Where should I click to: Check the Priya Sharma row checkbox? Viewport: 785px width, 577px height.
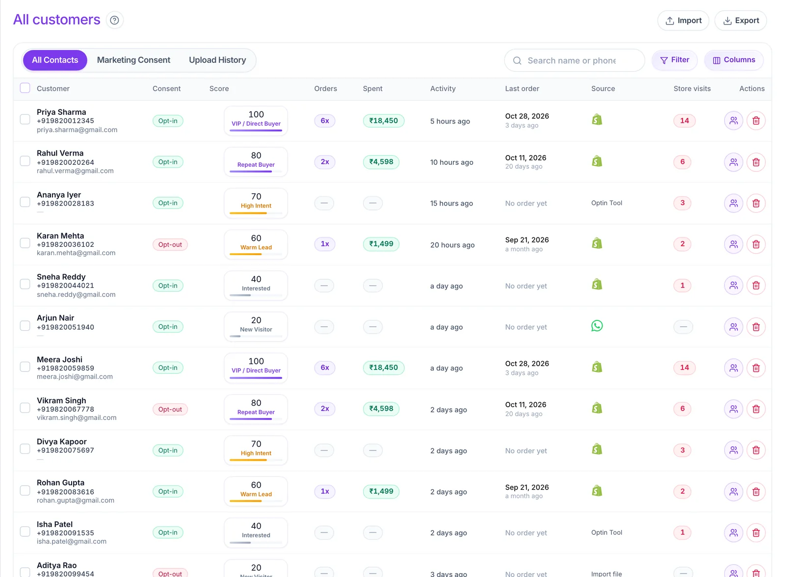coord(25,119)
